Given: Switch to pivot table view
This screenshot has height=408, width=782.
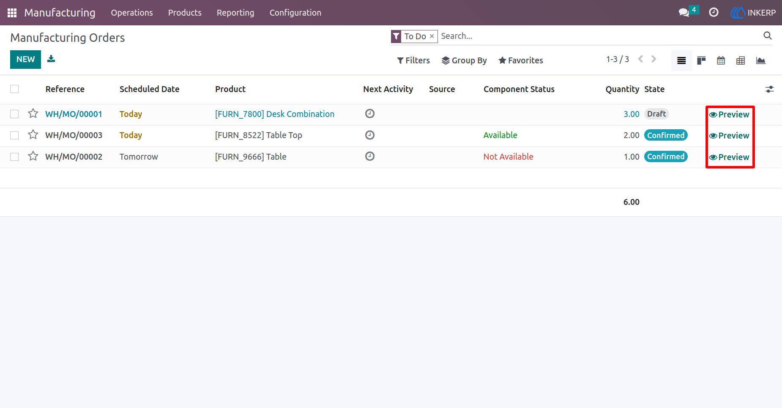Looking at the screenshot, I should pyautogui.click(x=741, y=60).
